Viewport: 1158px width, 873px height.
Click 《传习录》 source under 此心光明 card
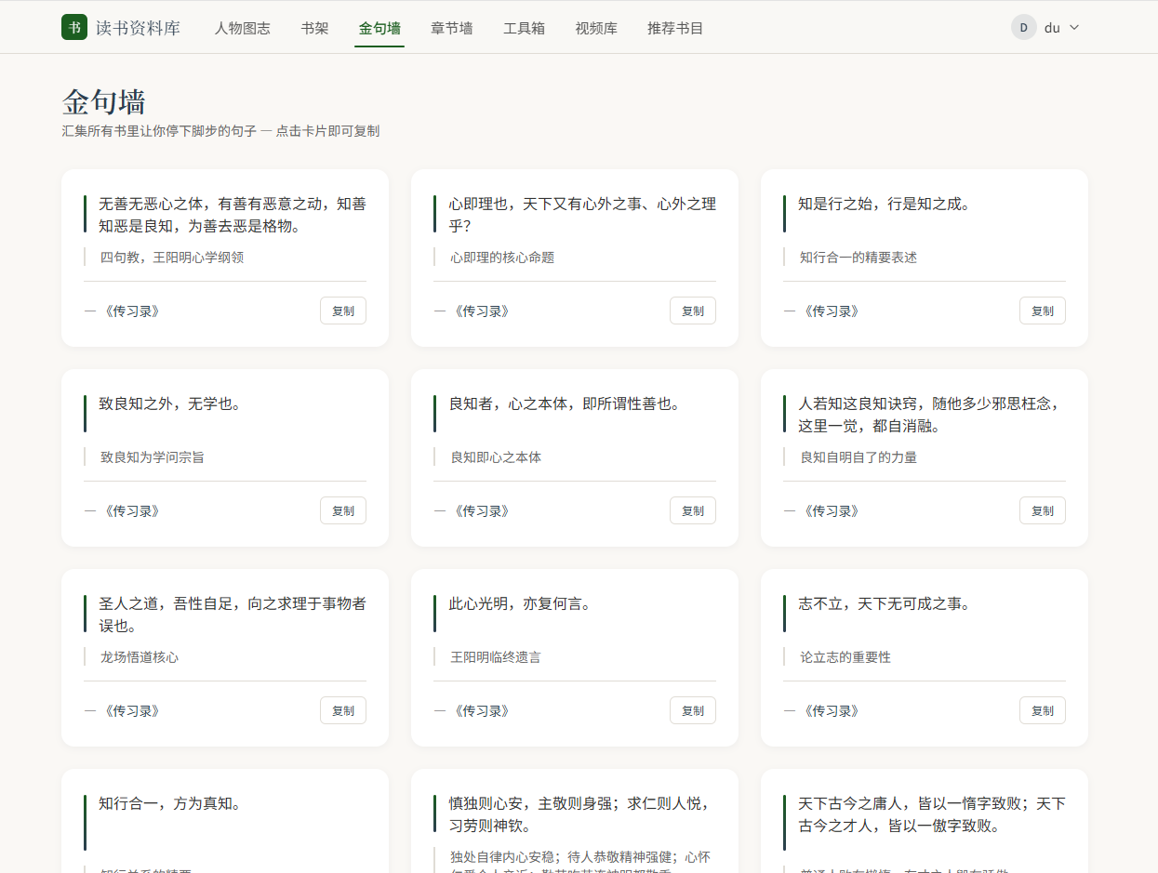(x=482, y=711)
